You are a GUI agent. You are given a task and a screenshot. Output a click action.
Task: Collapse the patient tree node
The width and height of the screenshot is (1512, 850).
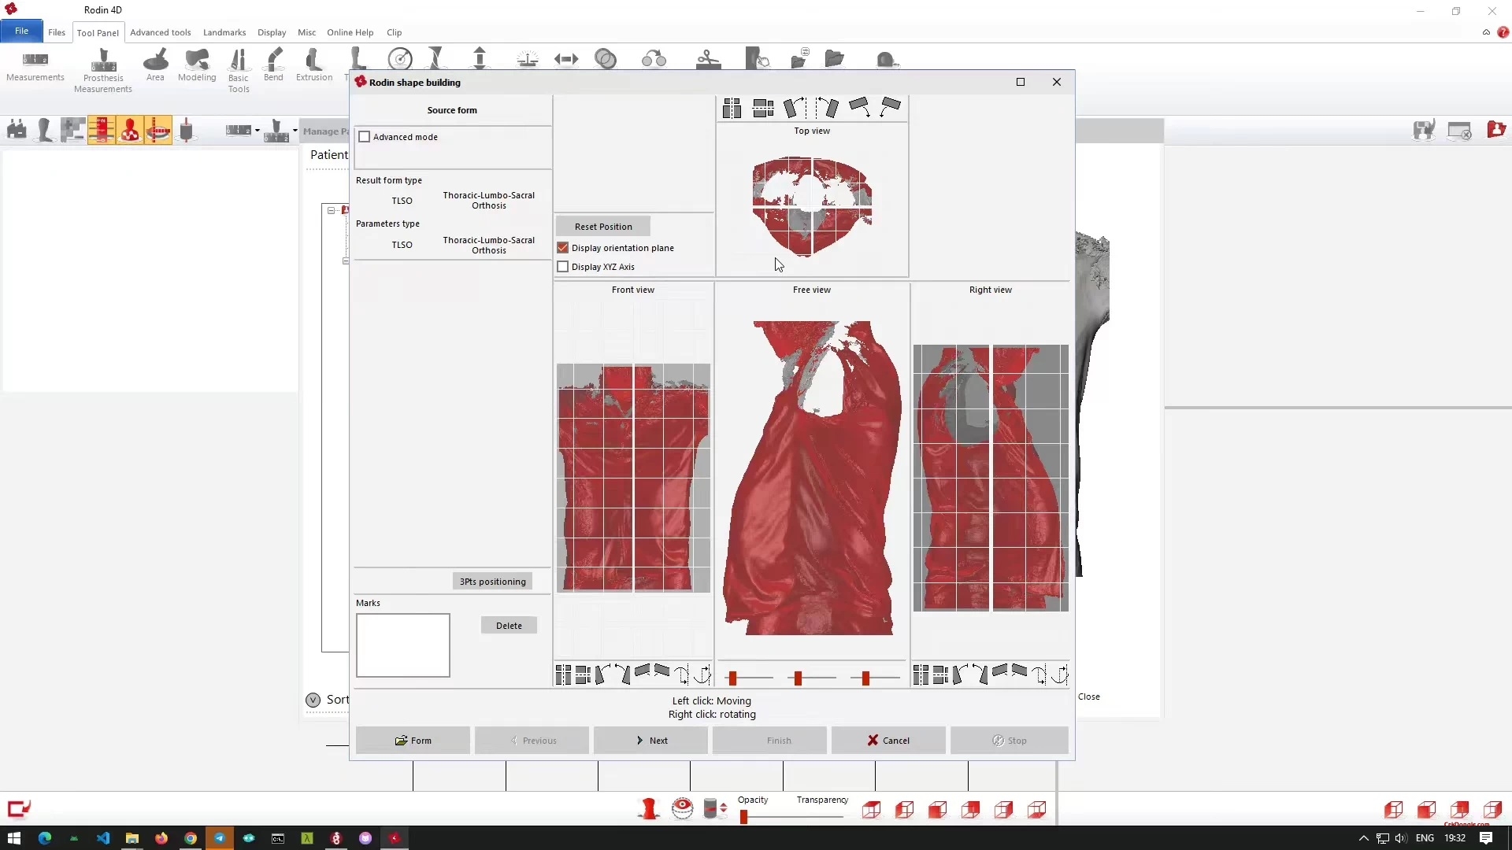coord(332,210)
